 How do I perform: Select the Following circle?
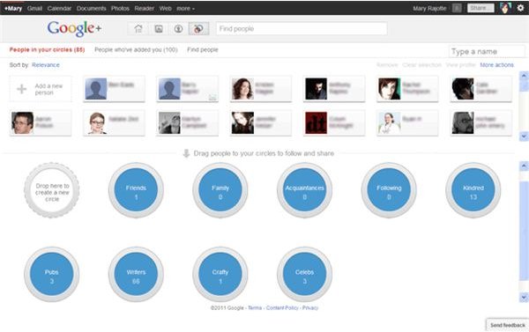(x=389, y=190)
